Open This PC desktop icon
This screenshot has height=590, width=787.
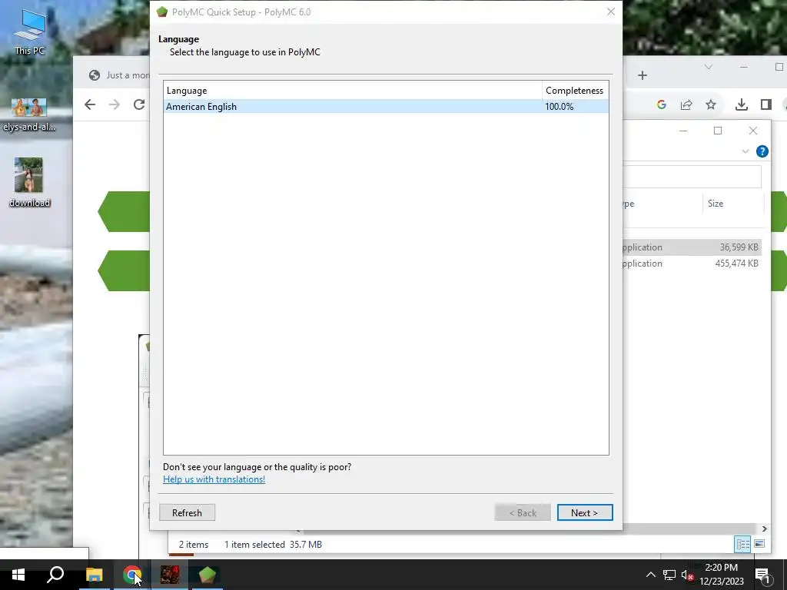click(x=30, y=32)
